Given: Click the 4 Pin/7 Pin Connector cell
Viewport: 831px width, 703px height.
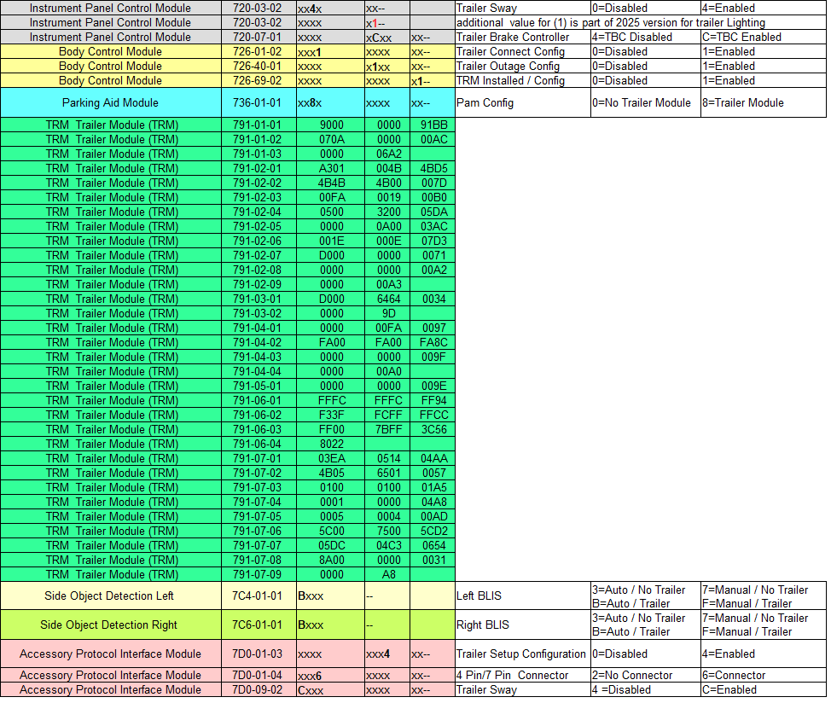Looking at the screenshot, I should pos(522,676).
